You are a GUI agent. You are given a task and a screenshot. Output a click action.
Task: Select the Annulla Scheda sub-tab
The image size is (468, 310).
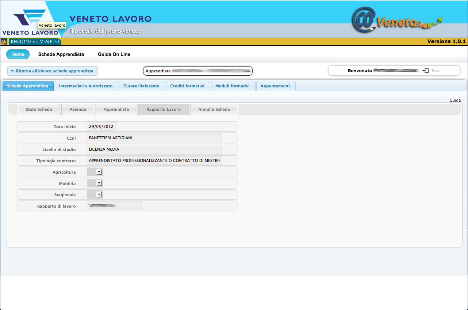tap(214, 109)
